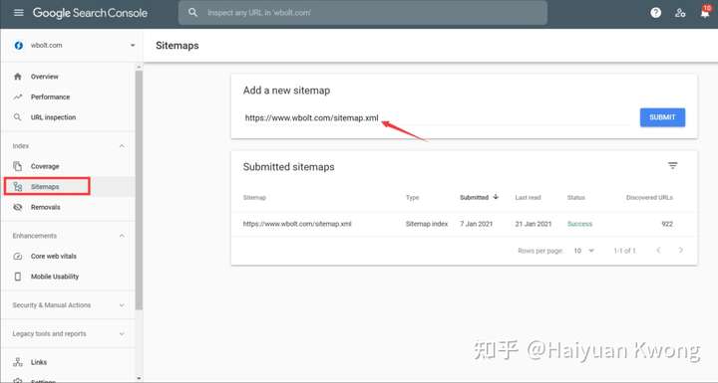Open Performance in the sidebar
The image size is (718, 383).
tap(51, 96)
